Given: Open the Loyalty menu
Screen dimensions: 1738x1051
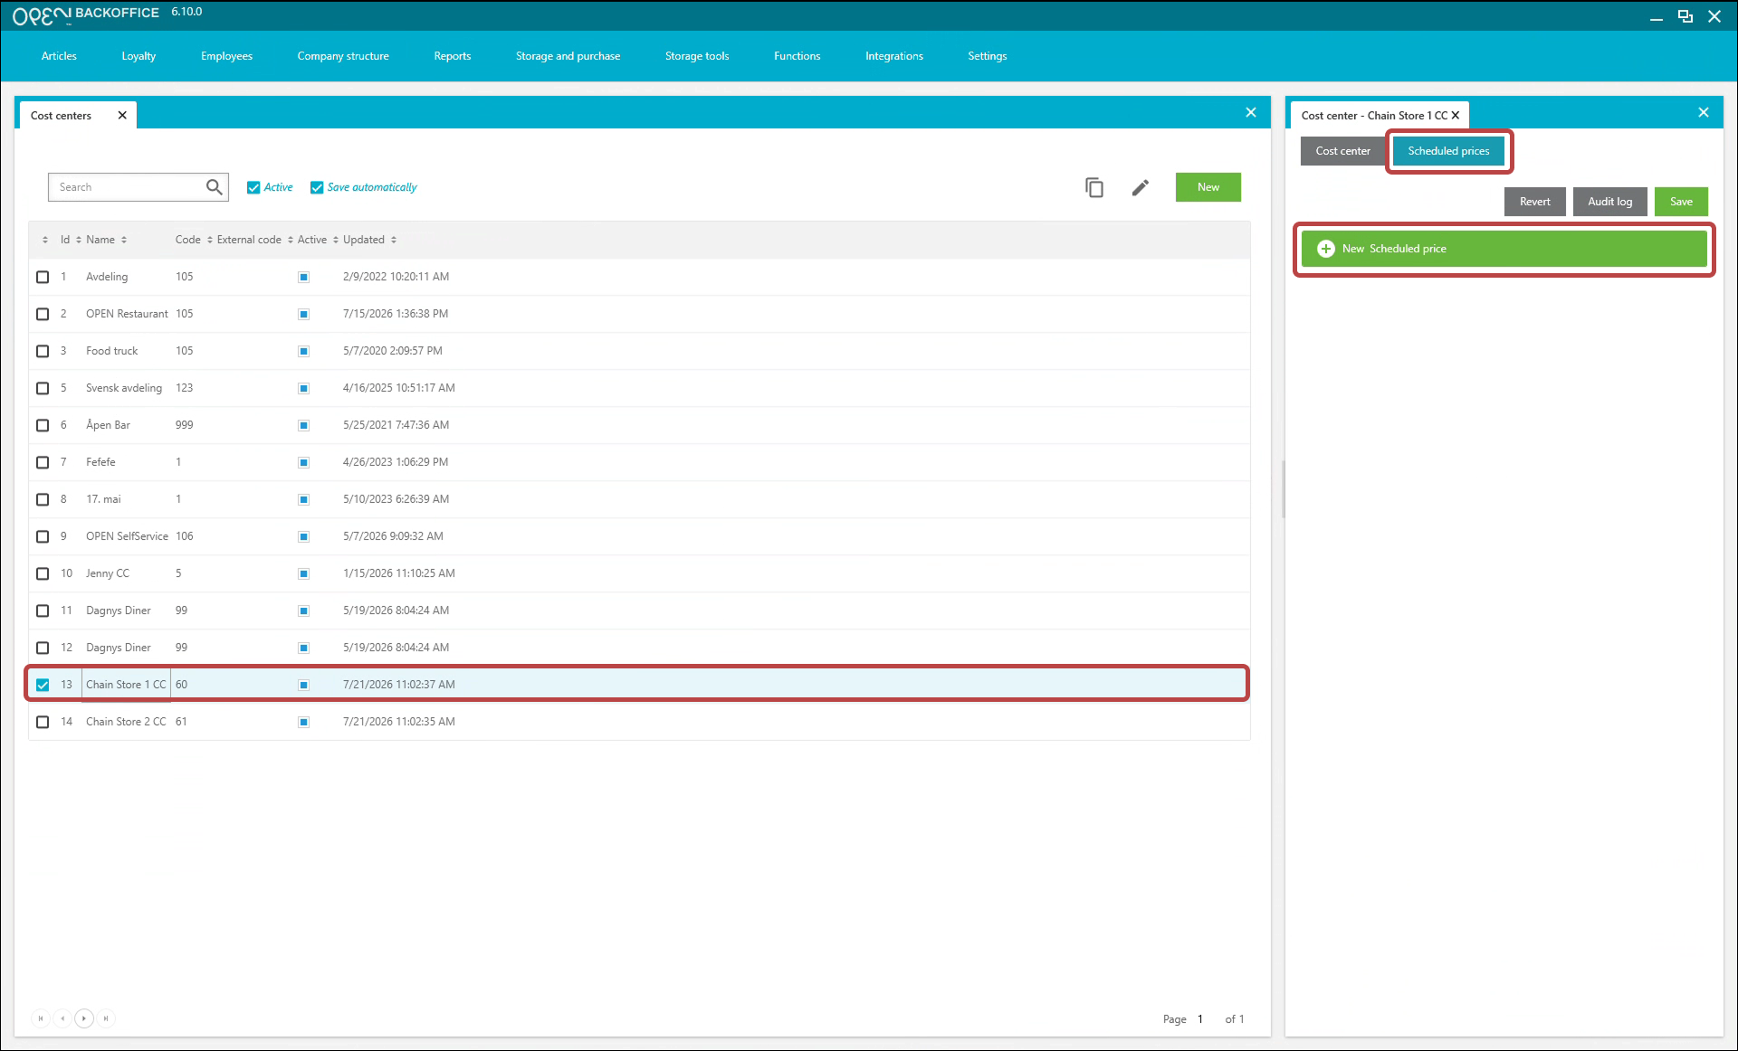Looking at the screenshot, I should coord(138,56).
